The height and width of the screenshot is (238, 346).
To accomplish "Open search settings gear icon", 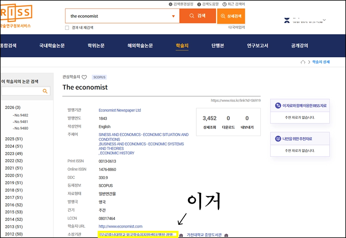I will coord(170,4).
